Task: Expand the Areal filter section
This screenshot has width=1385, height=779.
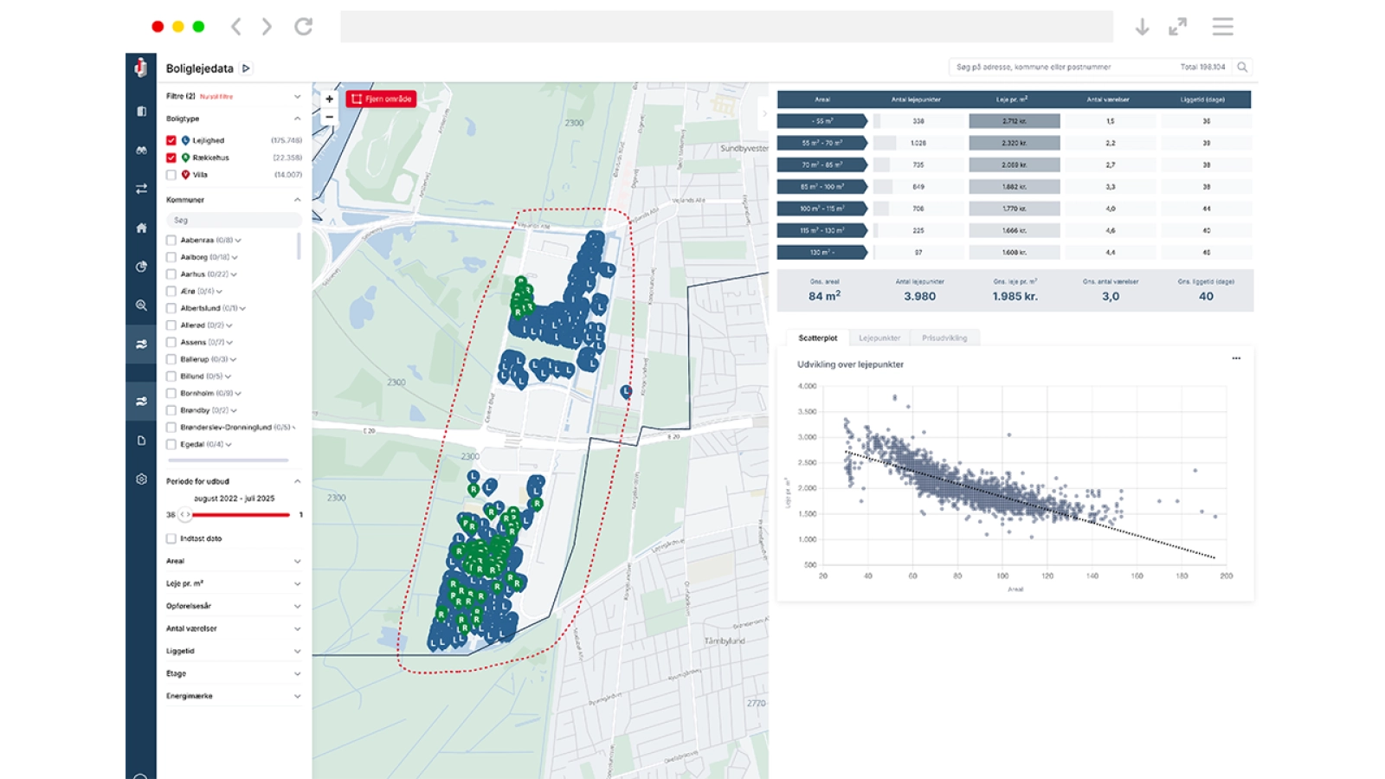Action: pos(297,561)
